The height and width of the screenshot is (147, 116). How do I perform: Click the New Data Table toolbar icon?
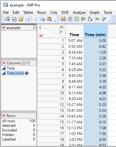point(7,19)
